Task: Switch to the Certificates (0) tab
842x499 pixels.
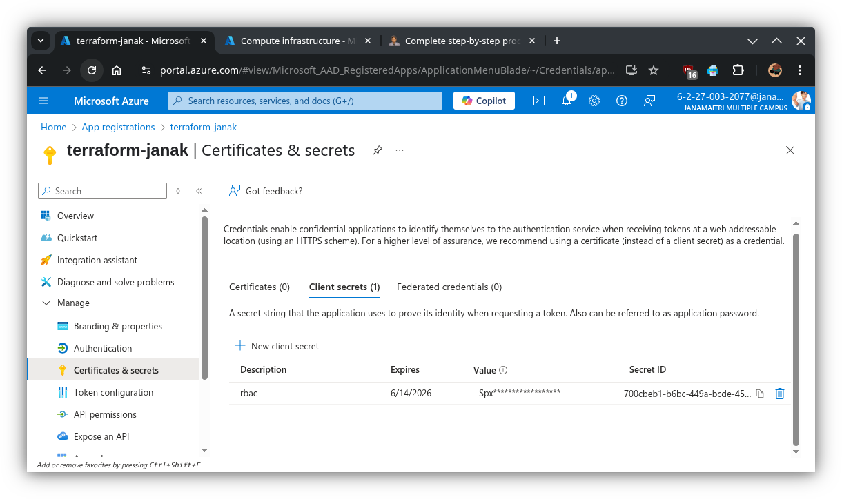Action: (260, 287)
